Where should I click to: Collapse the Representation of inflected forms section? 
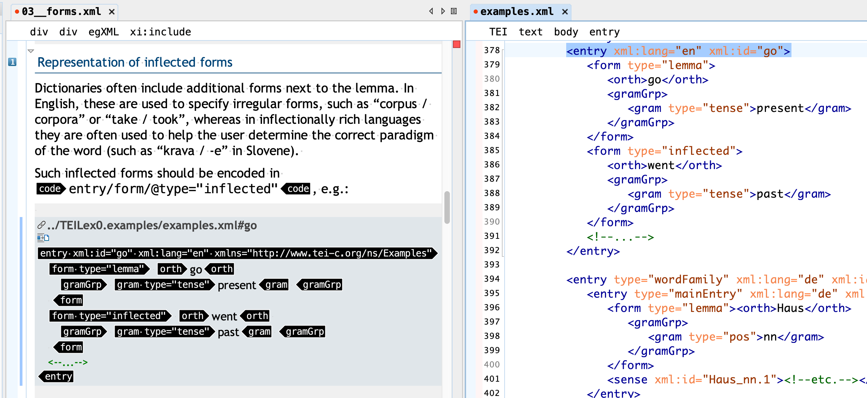coord(31,51)
